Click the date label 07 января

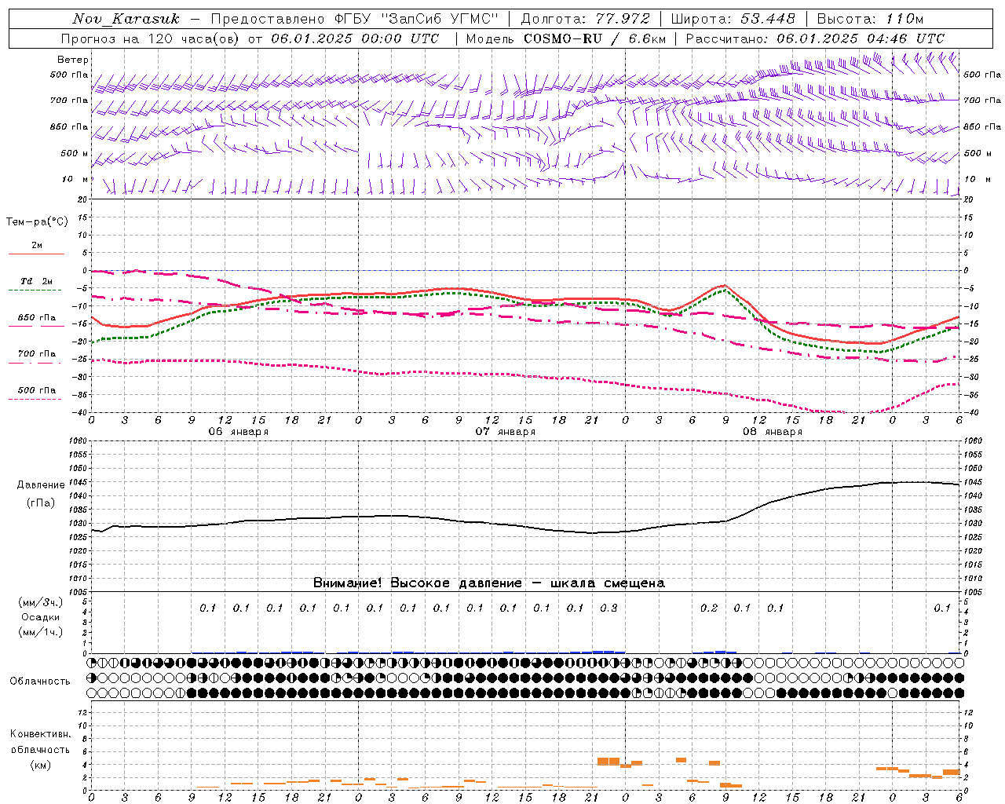506,432
